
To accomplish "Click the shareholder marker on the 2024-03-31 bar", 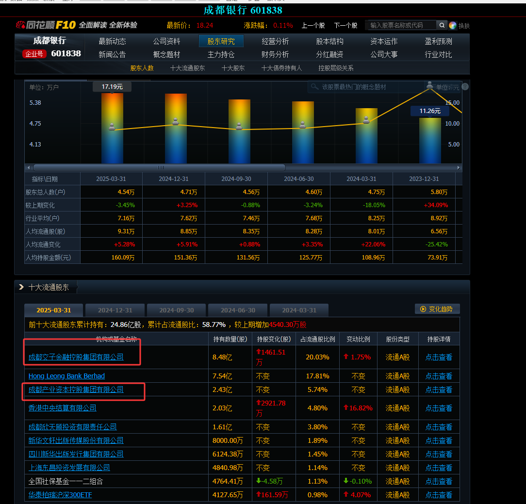I will pyautogui.click(x=366, y=120).
